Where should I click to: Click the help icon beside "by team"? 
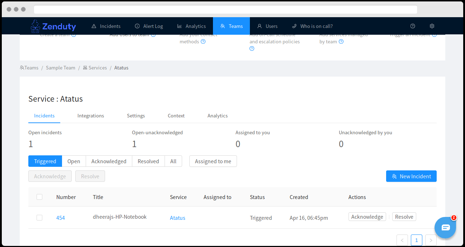(x=341, y=42)
